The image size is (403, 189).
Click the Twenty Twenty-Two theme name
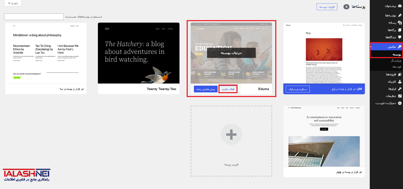pyautogui.click(x=161, y=89)
